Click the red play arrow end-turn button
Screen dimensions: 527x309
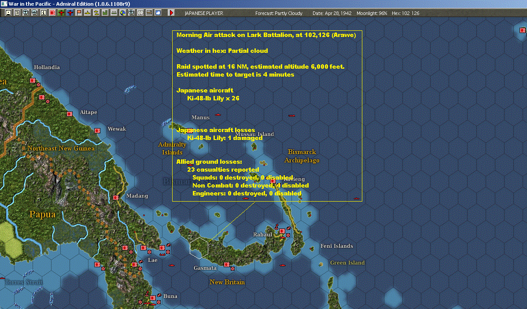(x=171, y=13)
